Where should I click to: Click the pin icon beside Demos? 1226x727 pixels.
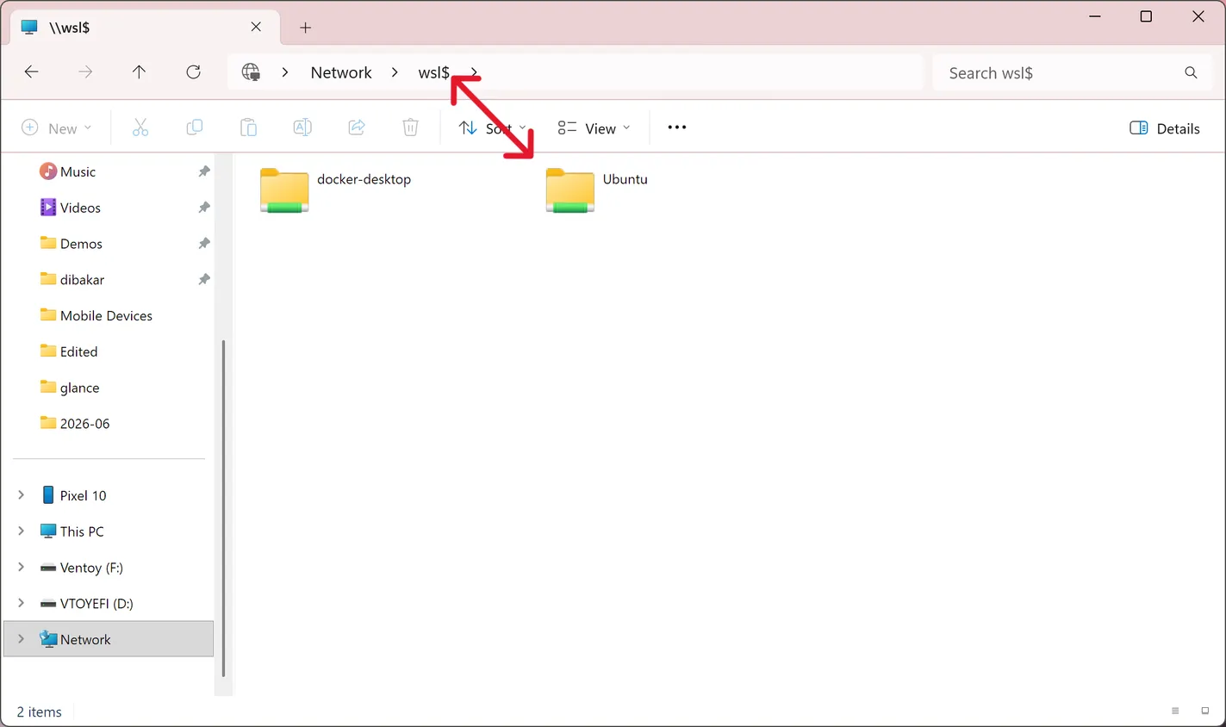click(x=204, y=244)
